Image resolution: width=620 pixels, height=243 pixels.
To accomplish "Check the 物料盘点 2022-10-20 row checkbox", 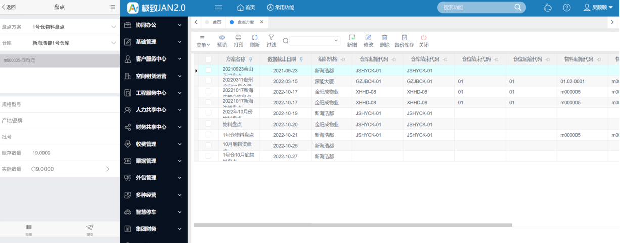I will tap(208, 124).
